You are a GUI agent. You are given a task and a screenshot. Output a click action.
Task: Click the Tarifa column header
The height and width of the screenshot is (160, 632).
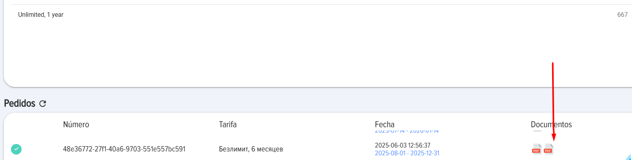[x=228, y=124]
